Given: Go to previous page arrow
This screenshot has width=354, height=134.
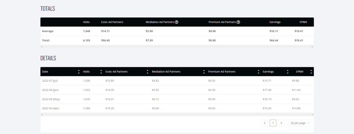Looking at the screenshot, I should (x=265, y=123).
